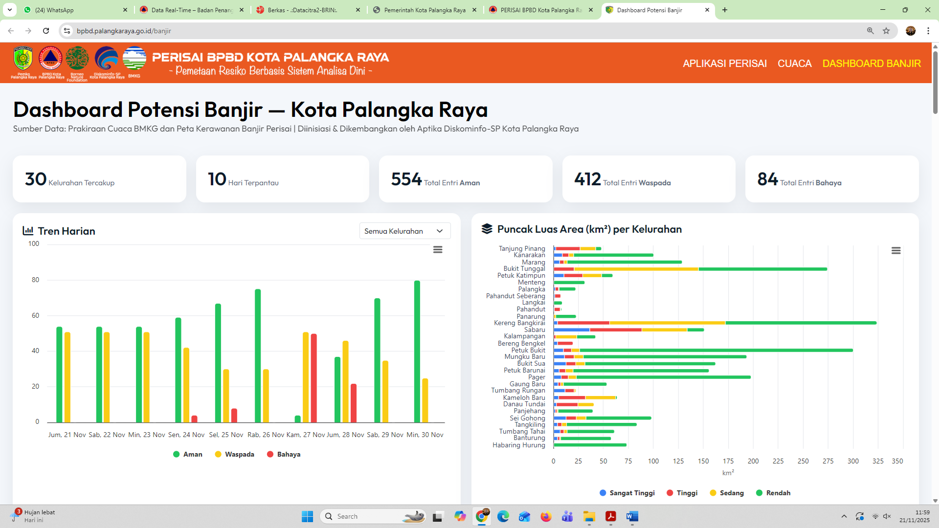This screenshot has height=528, width=939.
Task: Switch to PERISAI BPBD Kota Palangka tab
Action: [540, 10]
